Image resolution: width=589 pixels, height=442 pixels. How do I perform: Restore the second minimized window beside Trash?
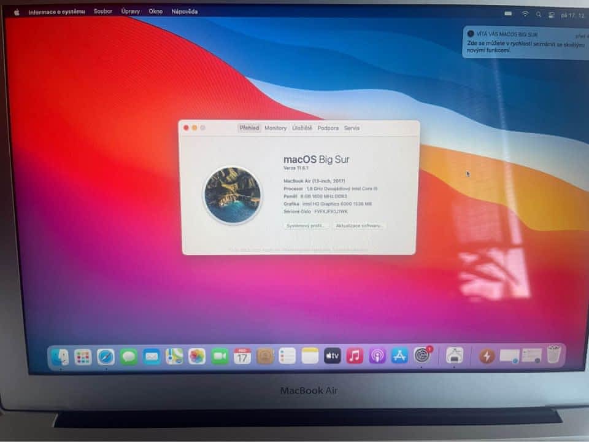click(x=531, y=355)
